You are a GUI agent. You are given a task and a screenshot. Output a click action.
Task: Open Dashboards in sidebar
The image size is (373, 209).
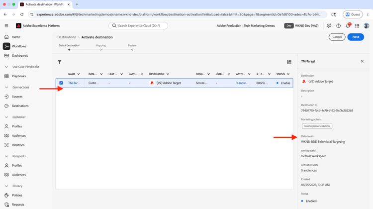20,55
